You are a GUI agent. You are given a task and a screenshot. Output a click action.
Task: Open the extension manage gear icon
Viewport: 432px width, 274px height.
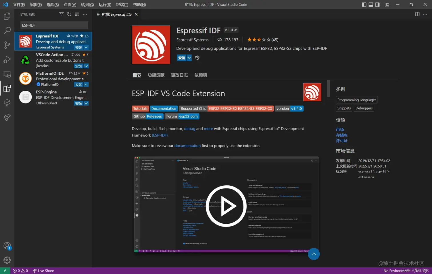[x=197, y=58]
